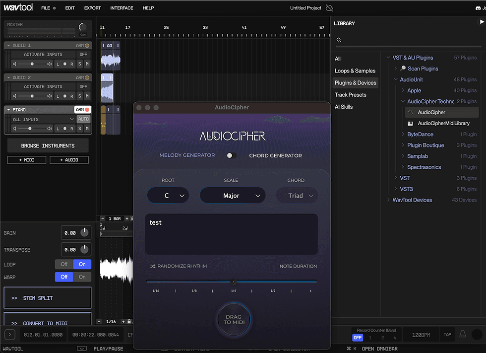Click the STEM SPLIT button

pos(48,298)
